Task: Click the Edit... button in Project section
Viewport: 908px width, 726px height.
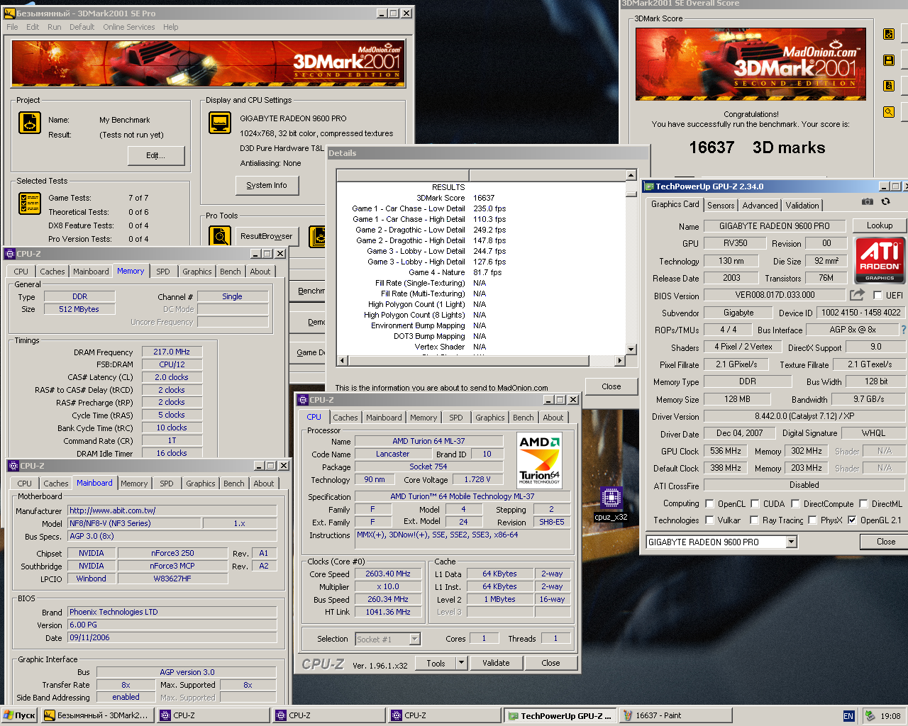Action: tap(156, 155)
